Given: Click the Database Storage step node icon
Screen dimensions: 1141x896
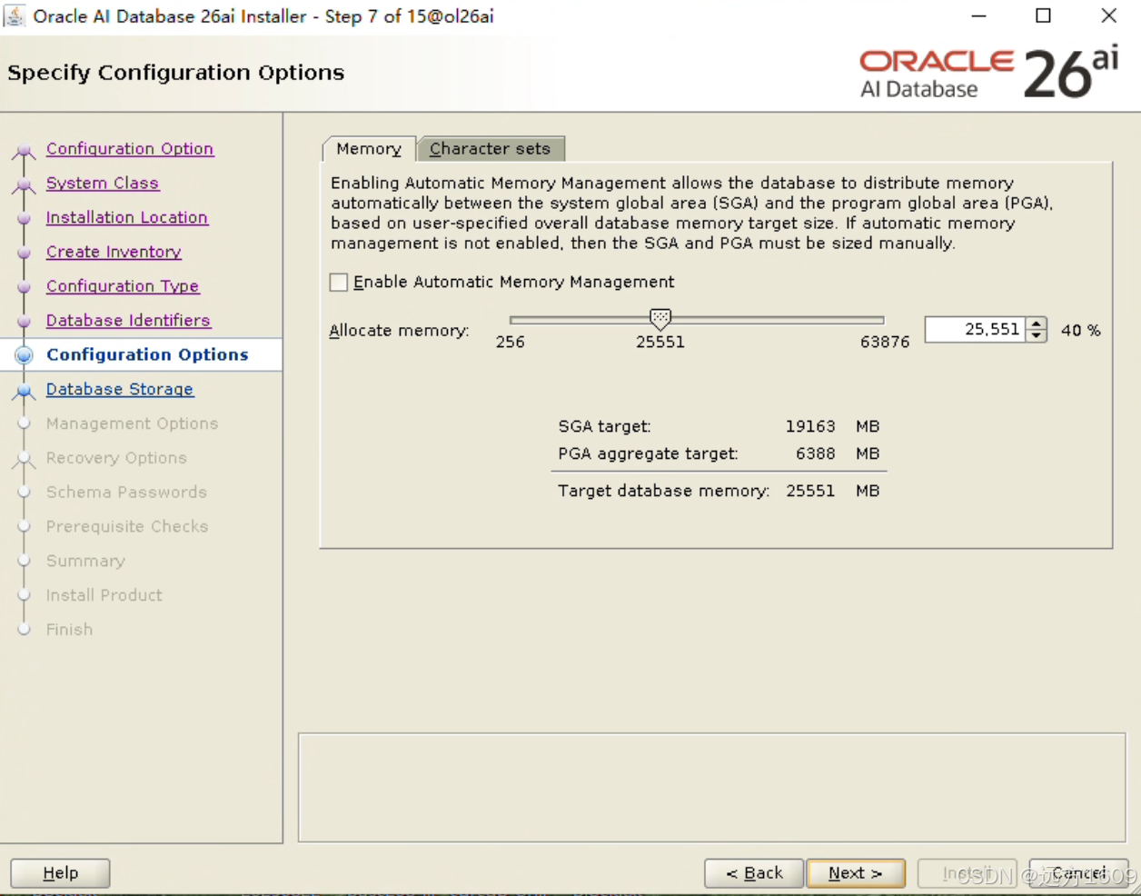Looking at the screenshot, I should [25, 391].
